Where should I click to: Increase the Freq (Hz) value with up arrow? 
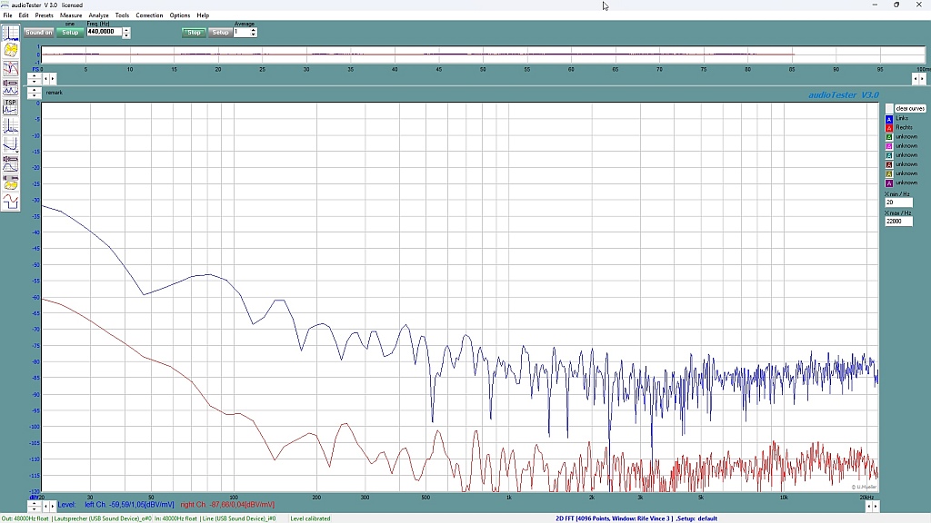point(126,30)
